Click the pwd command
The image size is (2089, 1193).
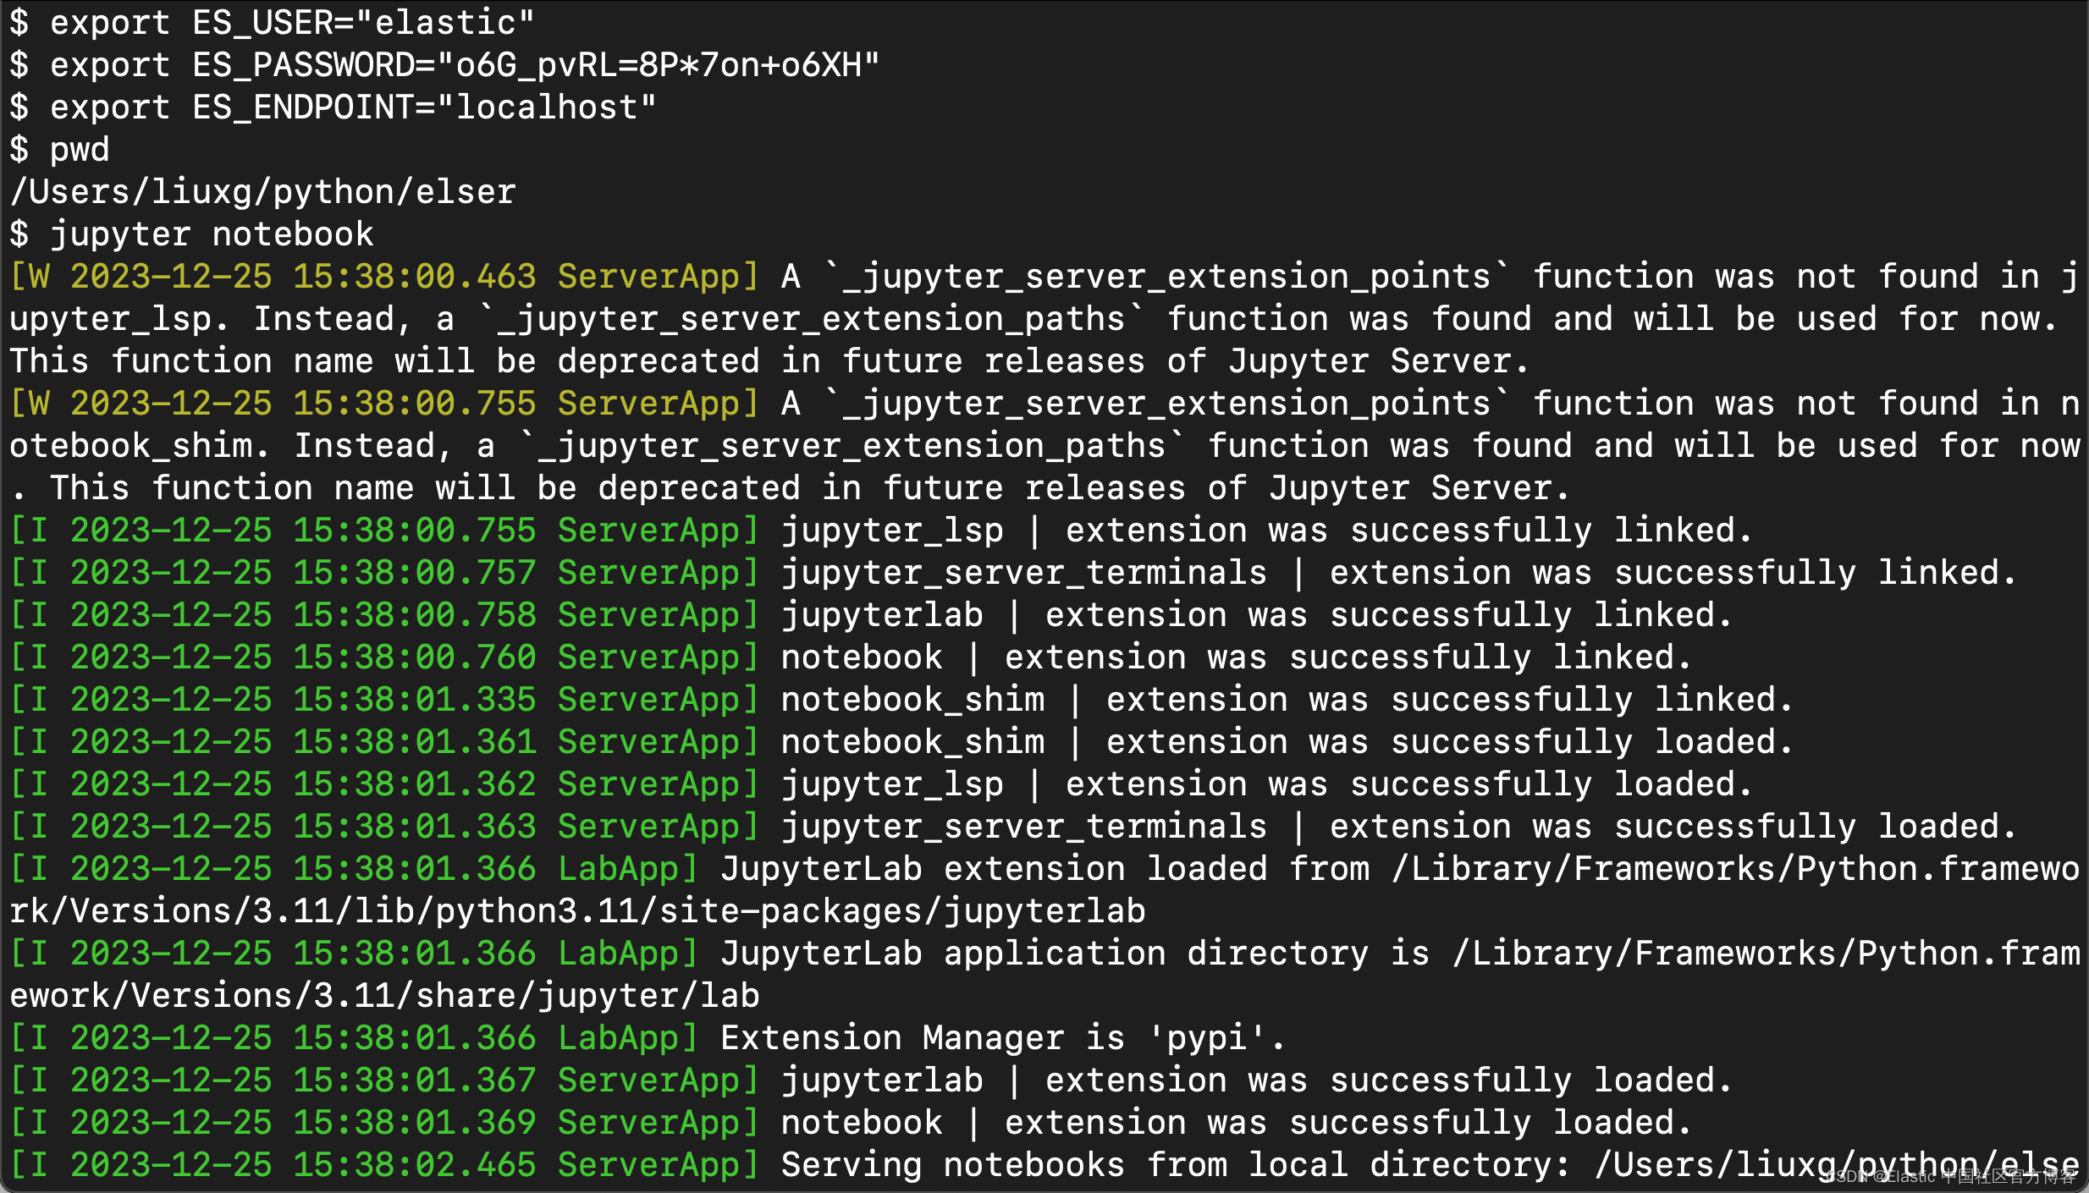(x=79, y=150)
